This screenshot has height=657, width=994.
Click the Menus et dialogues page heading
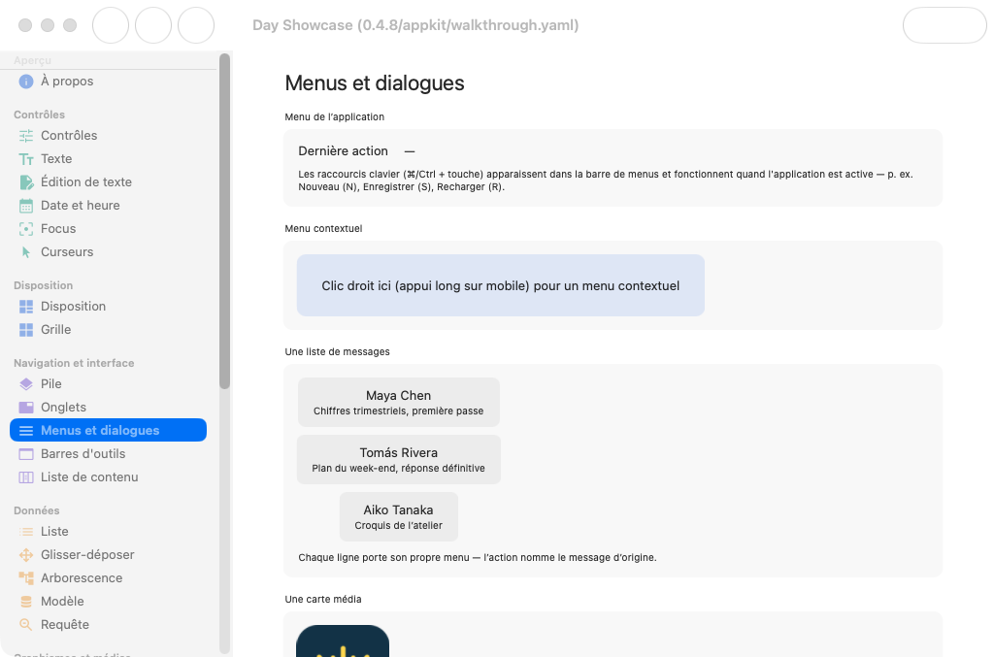pos(375,83)
